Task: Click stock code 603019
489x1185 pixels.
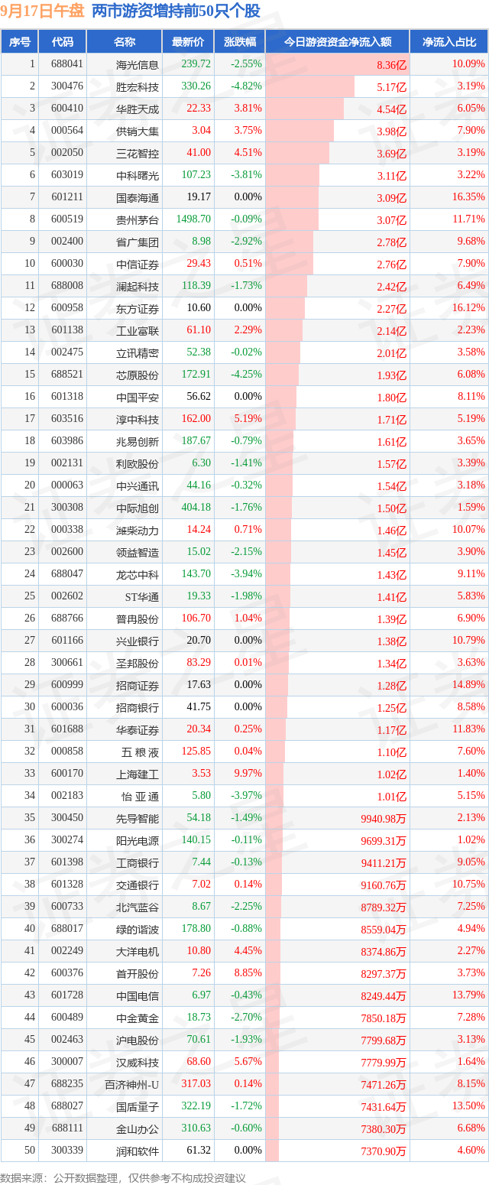Action: click(x=66, y=176)
